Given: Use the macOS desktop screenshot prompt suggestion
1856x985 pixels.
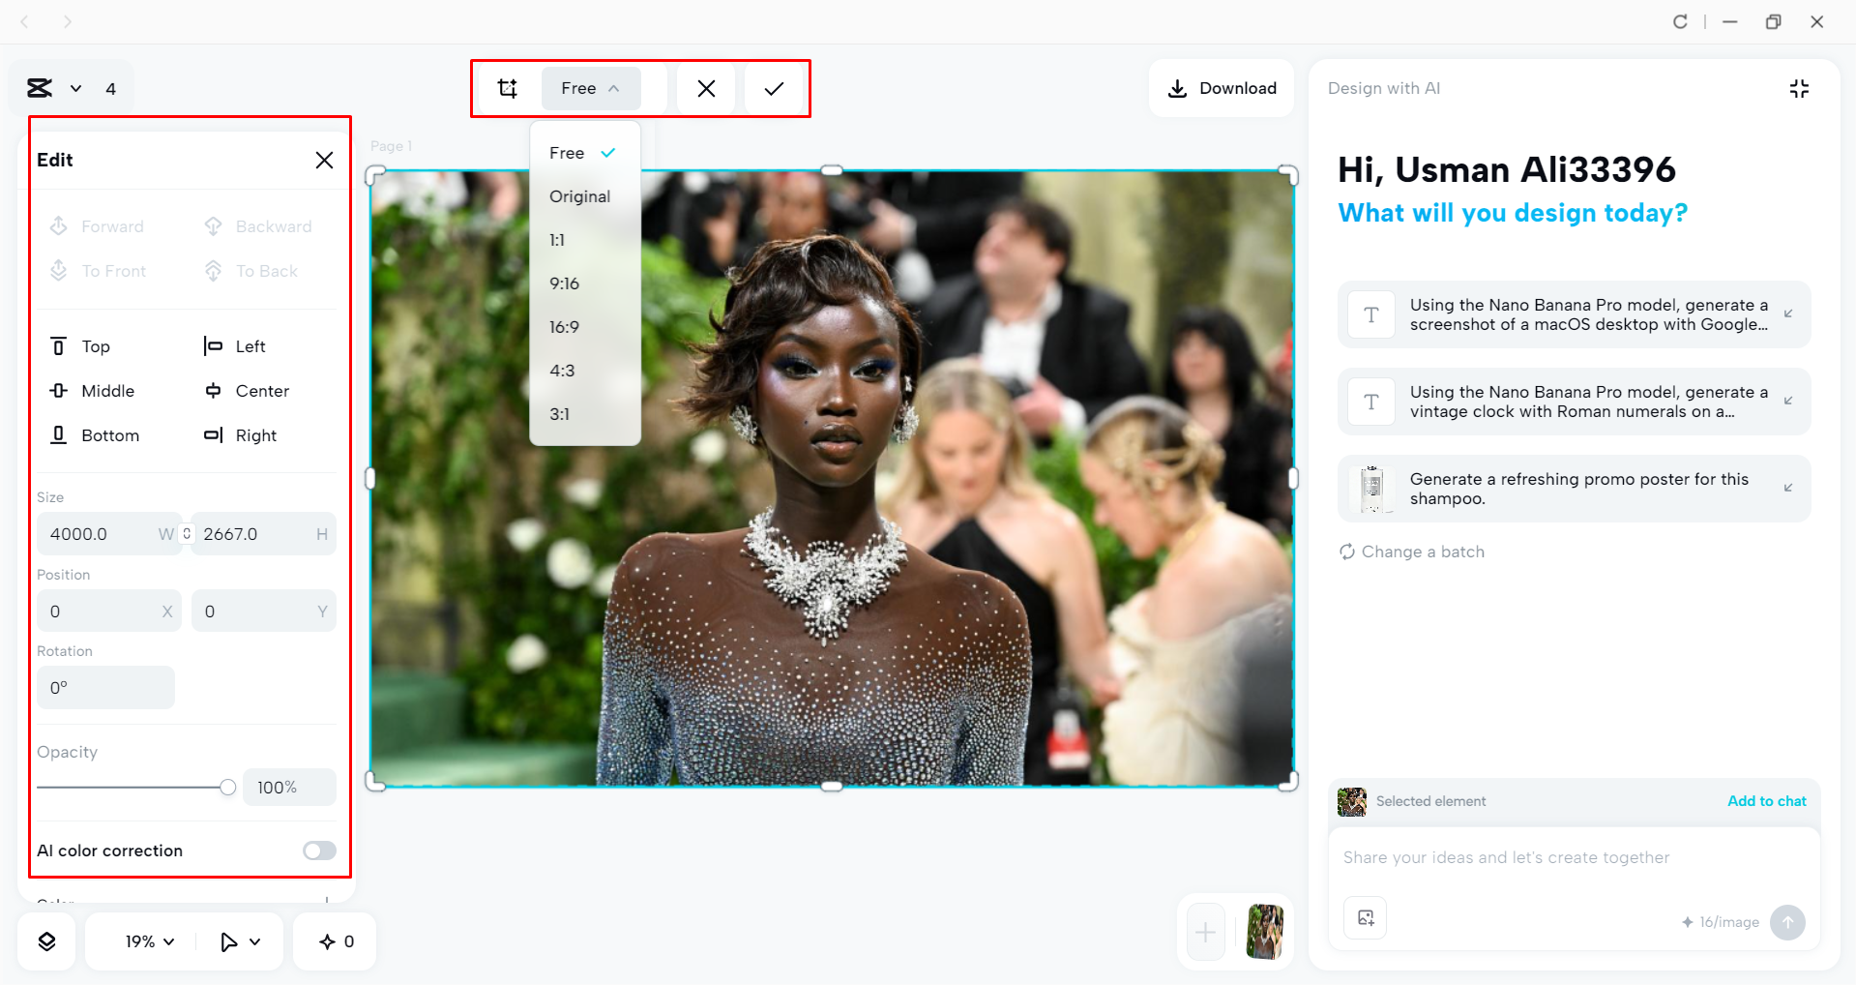Looking at the screenshot, I should tap(1574, 314).
